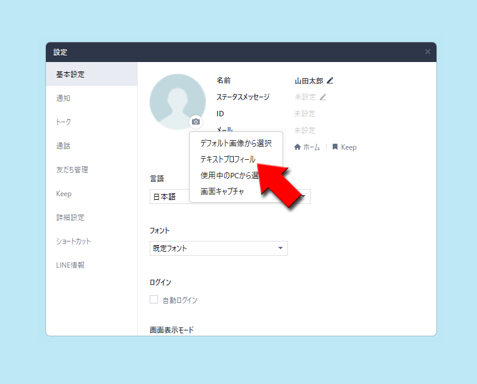Click pencil icon to edit name 山田太郎

(330, 80)
